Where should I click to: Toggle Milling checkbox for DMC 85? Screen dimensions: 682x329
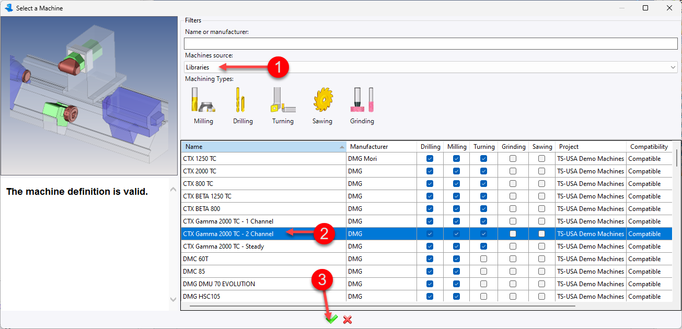456,272
